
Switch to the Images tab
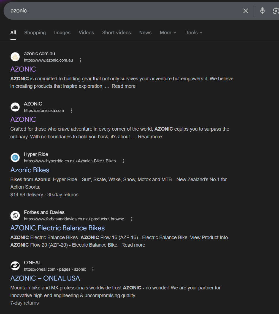coord(62,33)
